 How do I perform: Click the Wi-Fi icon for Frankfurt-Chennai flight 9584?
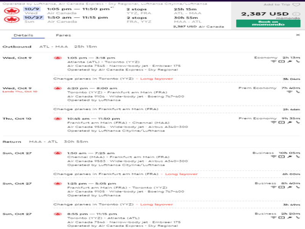click(x=273, y=122)
